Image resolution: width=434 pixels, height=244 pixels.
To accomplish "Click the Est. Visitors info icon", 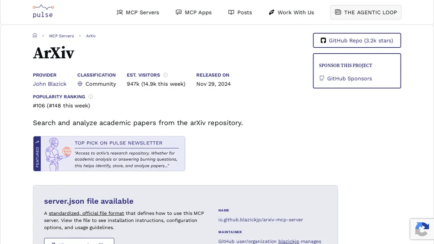I will coord(166,75).
